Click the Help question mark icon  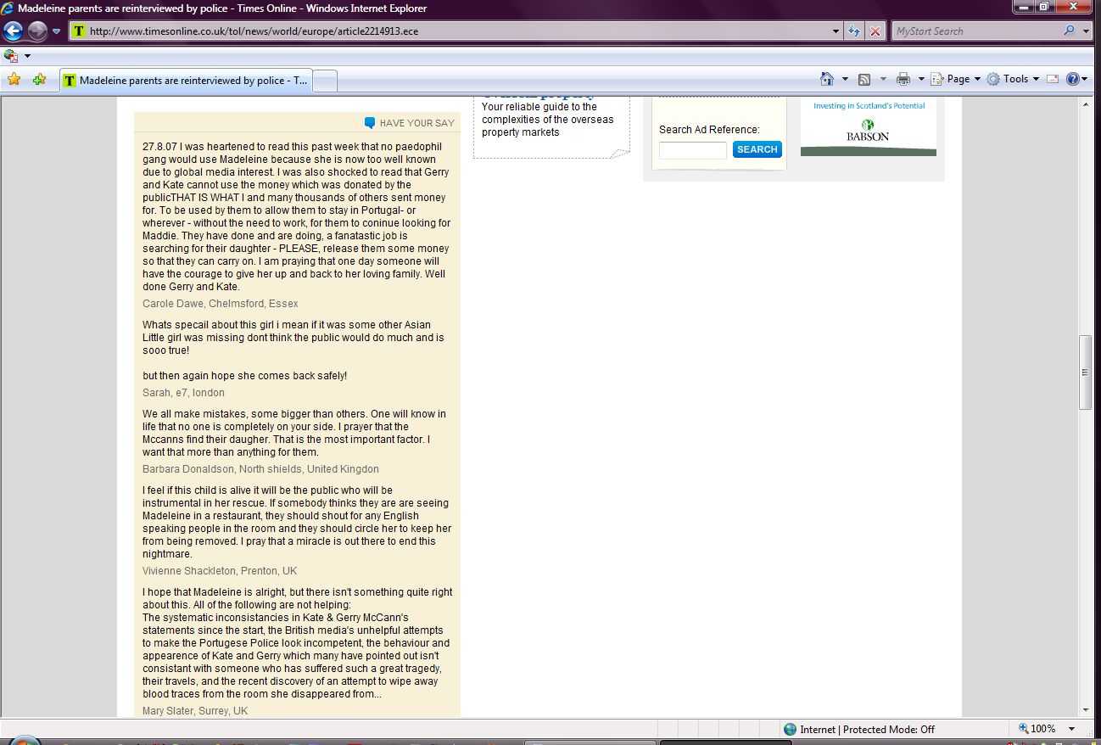[x=1073, y=79]
